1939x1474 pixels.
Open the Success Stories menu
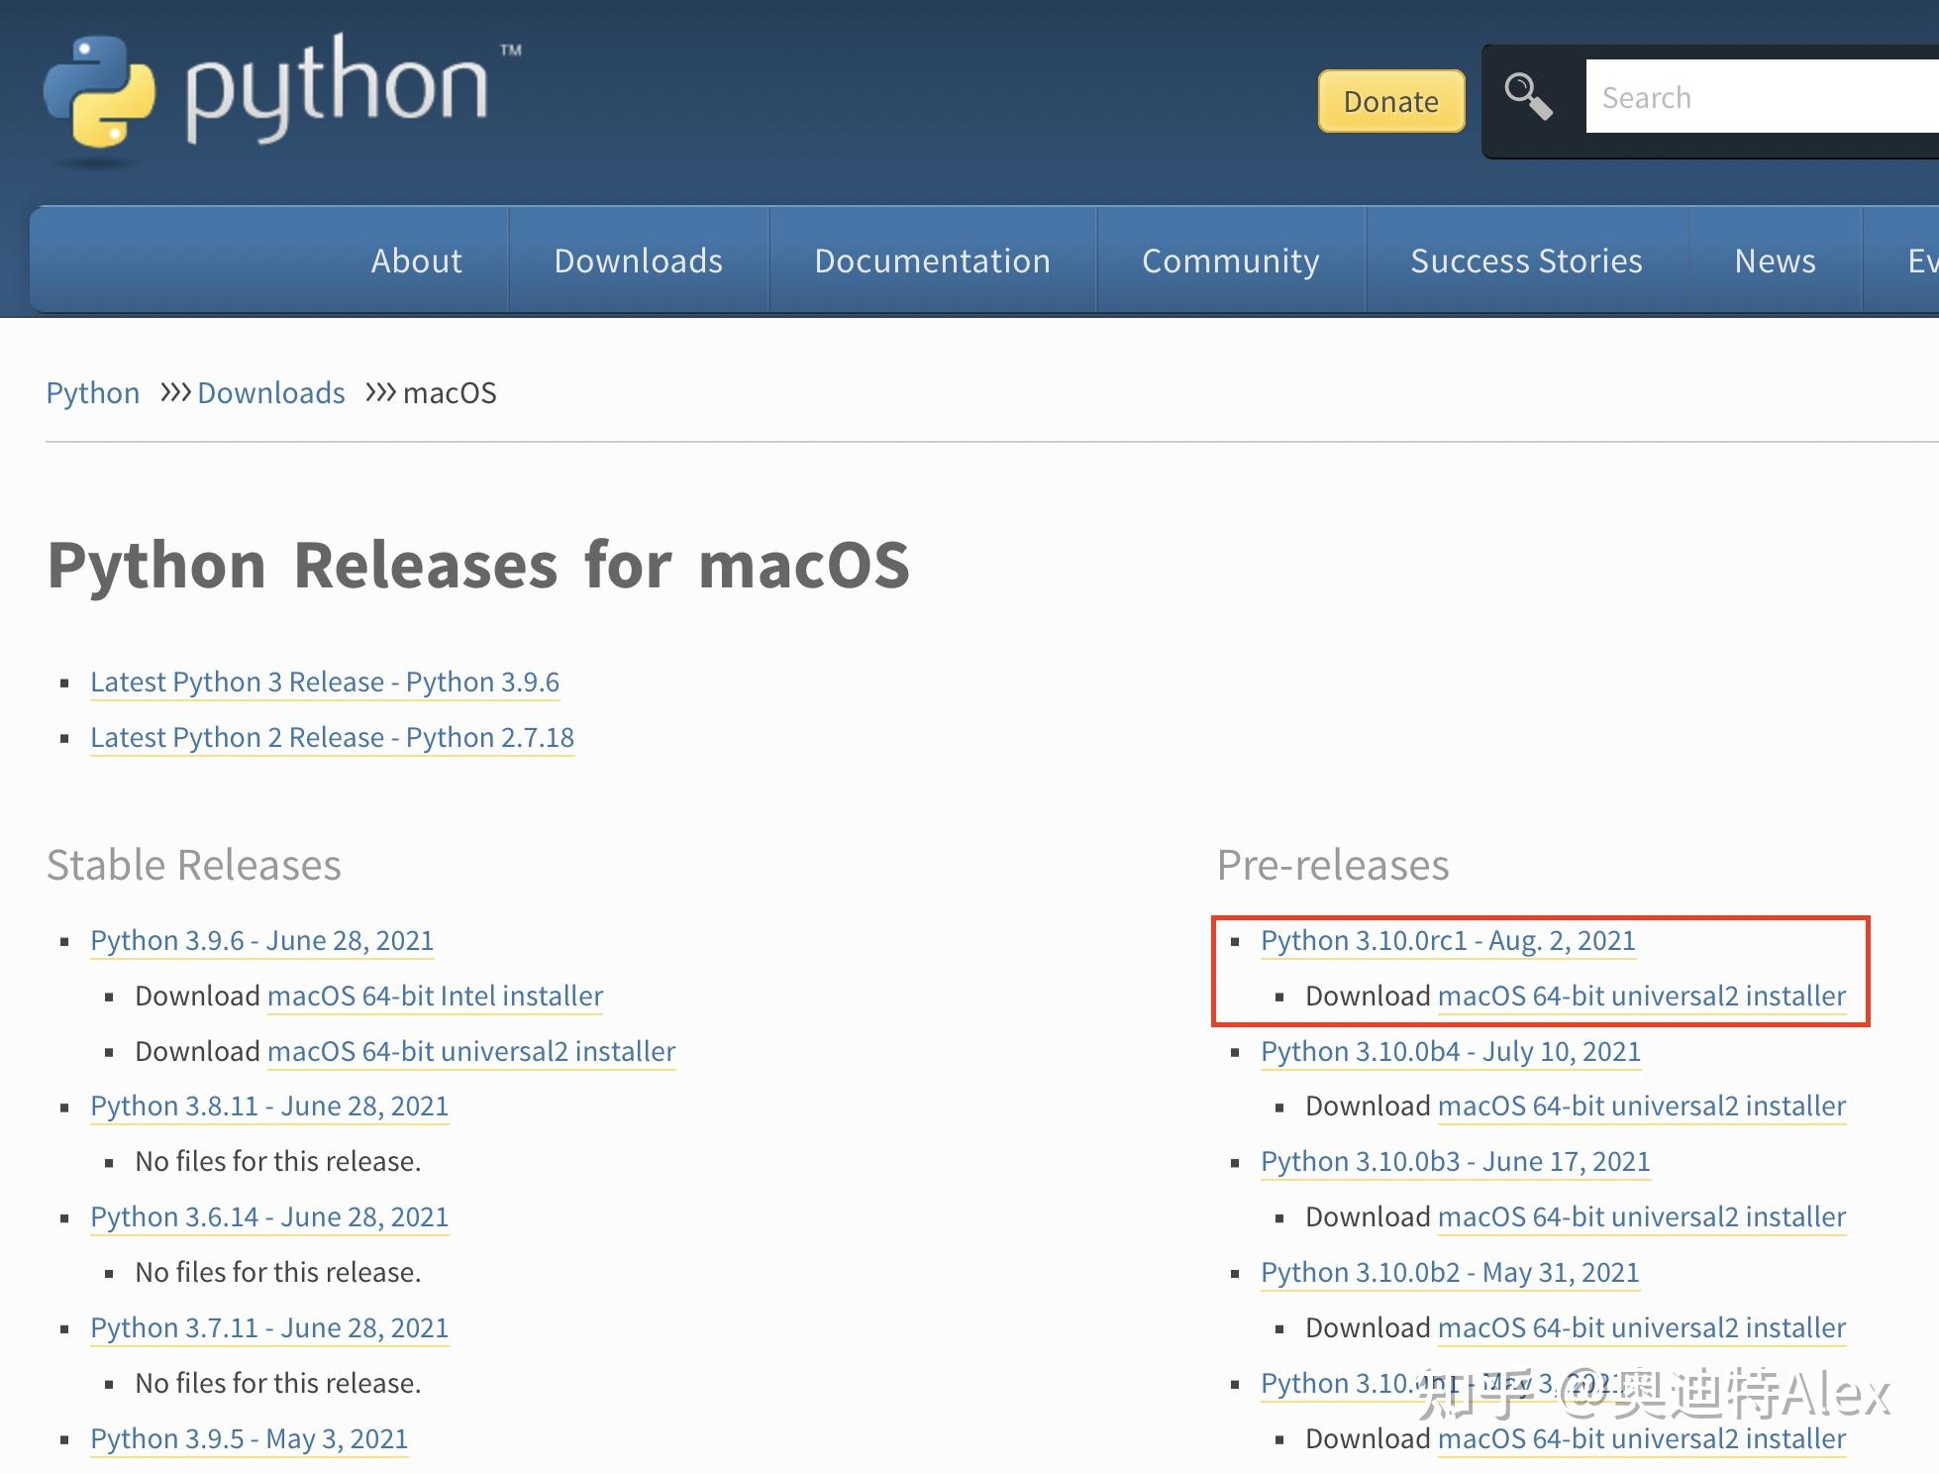tap(1525, 261)
